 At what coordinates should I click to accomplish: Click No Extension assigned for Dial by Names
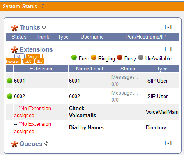[x=33, y=128]
